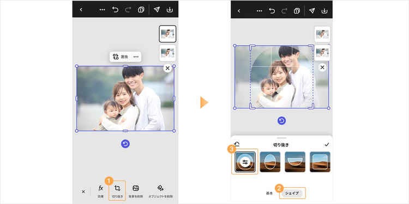This screenshot has height=204, width=409.
Task: Close bottom toolbar with X icon
Action: (x=83, y=192)
